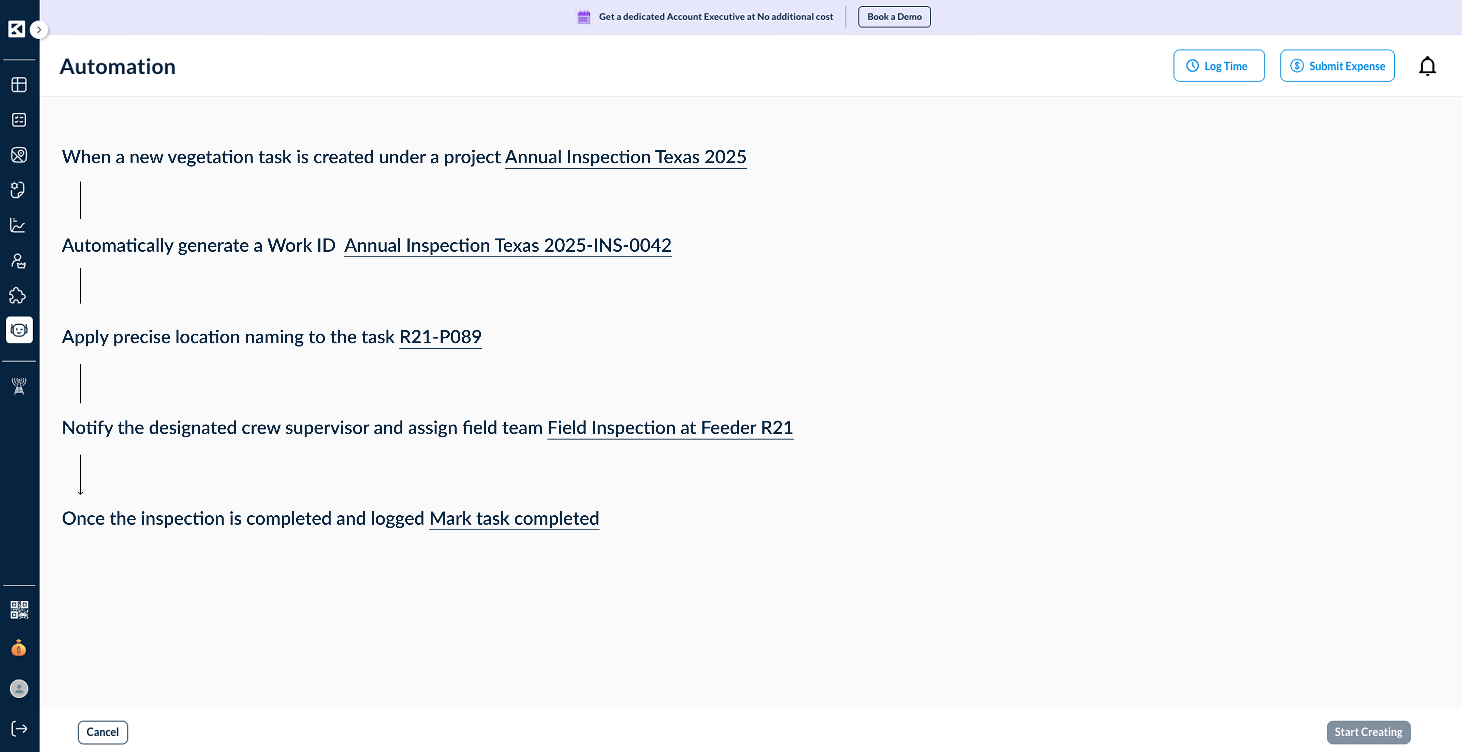Screen dimensions: 1462x752
Task: Click the logout icon at sidebar bottom
Action: 19,729
